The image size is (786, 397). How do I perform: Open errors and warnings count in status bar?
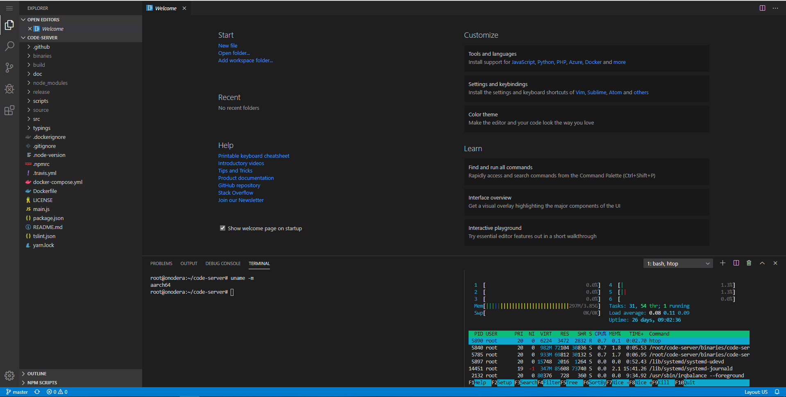click(x=57, y=392)
